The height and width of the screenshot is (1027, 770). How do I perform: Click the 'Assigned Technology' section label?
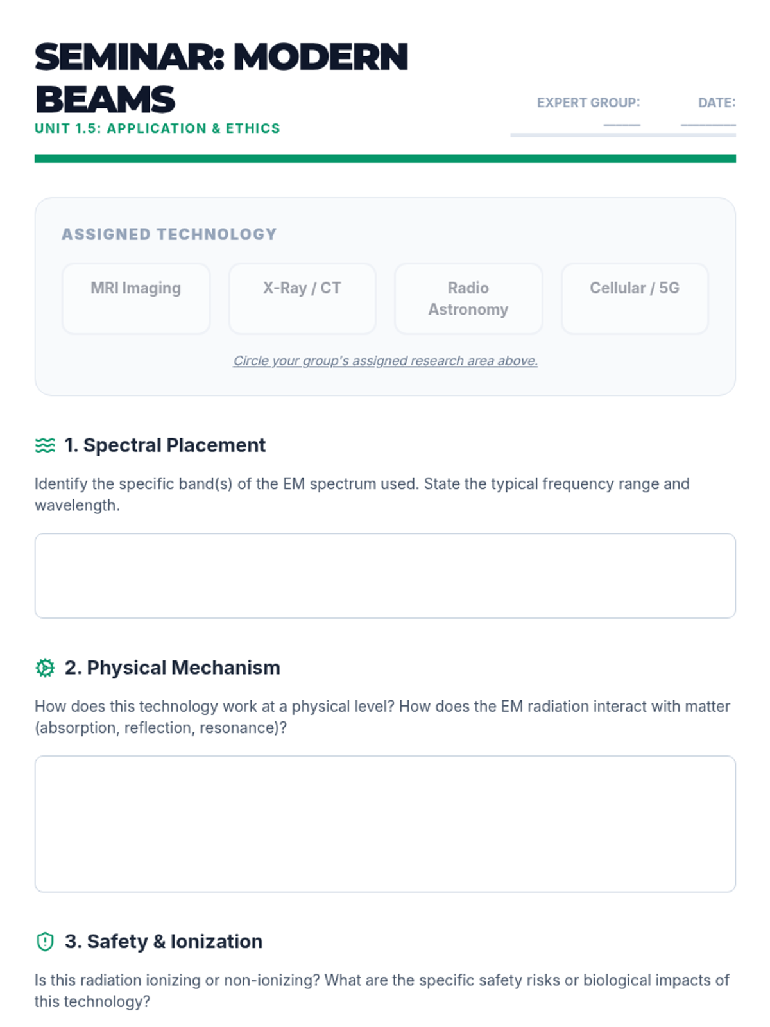tap(169, 234)
